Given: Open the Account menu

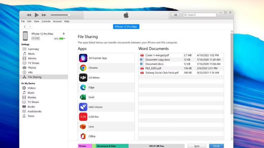Looking at the screenshot, I should (x=57, y=21).
